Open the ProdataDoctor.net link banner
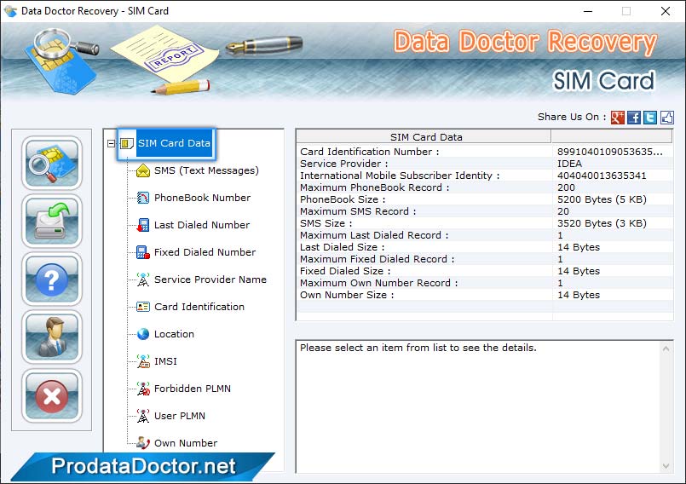Viewport: 686px width, 484px height. [143, 466]
